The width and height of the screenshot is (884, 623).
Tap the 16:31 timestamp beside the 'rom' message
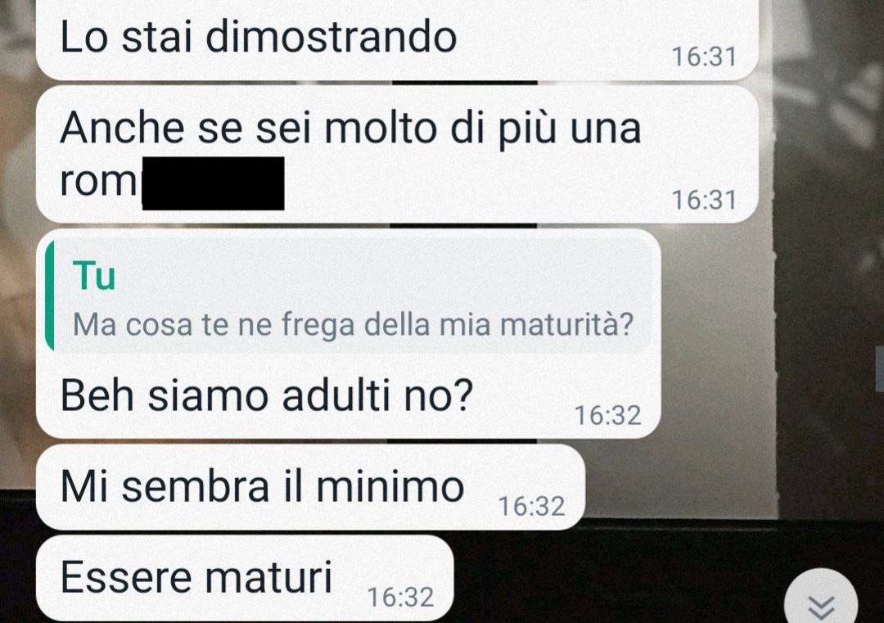(704, 200)
